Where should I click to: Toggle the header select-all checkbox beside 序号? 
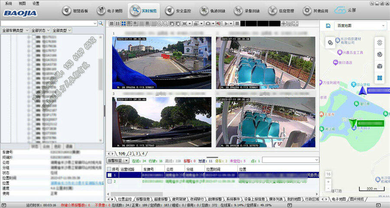coord(109,169)
